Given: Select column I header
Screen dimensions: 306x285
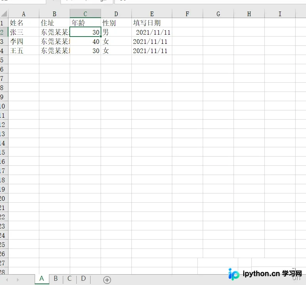Looking at the screenshot, I should pyautogui.click(x=280, y=13).
